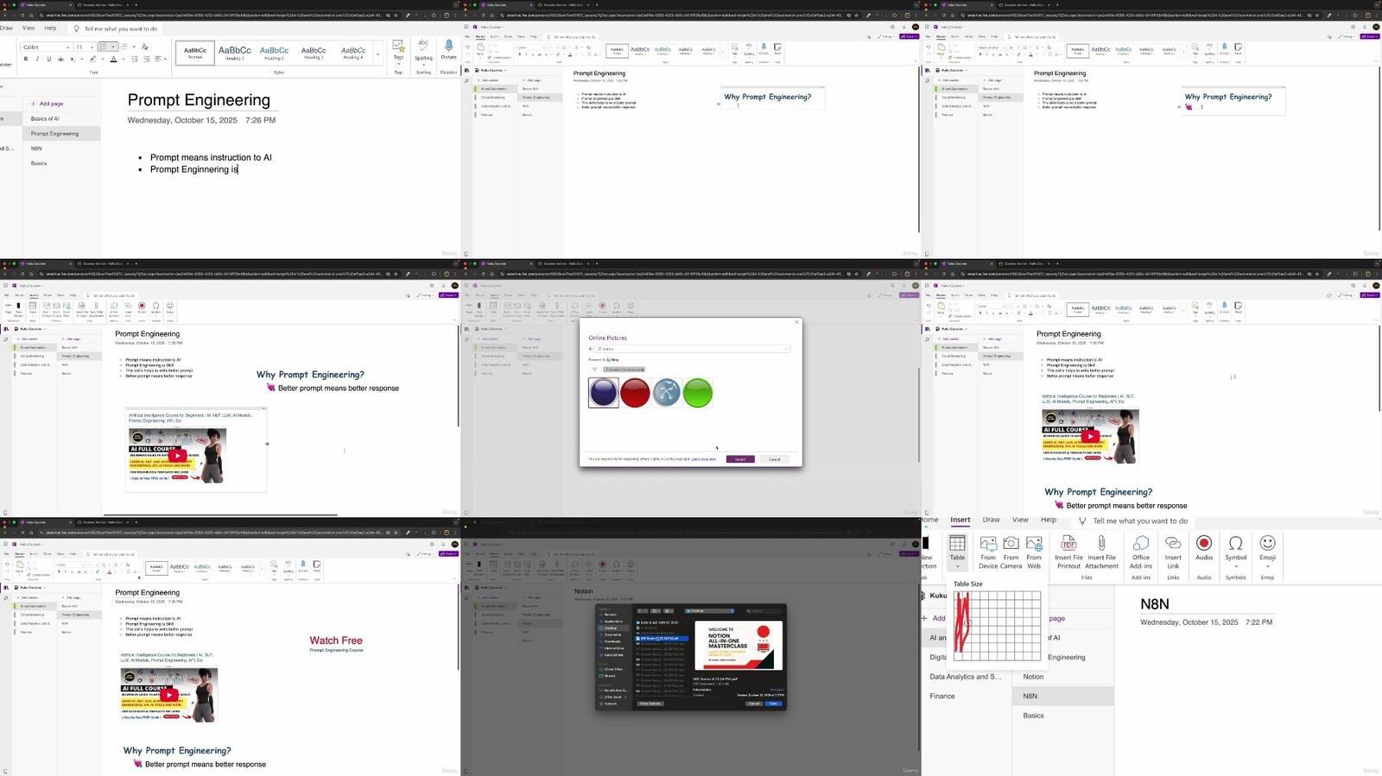Apply Heading 4 style in enlarged Home ribbon

point(352,53)
